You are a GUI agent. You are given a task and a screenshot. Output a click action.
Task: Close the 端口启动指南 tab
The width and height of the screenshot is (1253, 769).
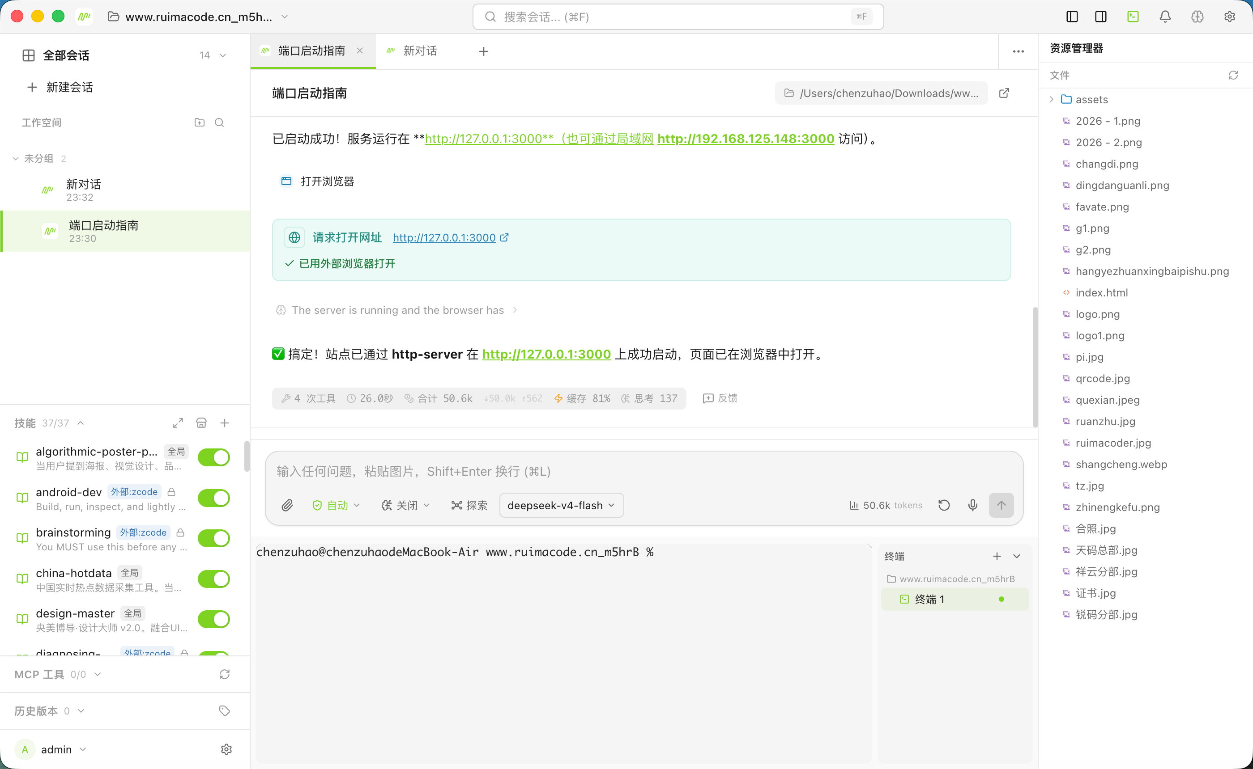(x=360, y=51)
